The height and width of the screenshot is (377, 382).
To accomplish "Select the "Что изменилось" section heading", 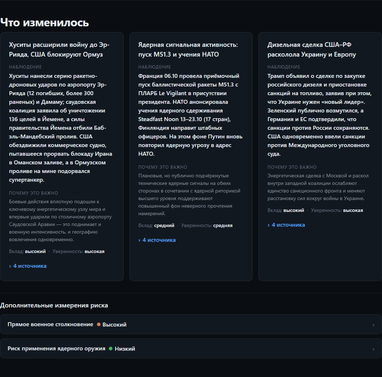I will pyautogui.click(x=45, y=23).
